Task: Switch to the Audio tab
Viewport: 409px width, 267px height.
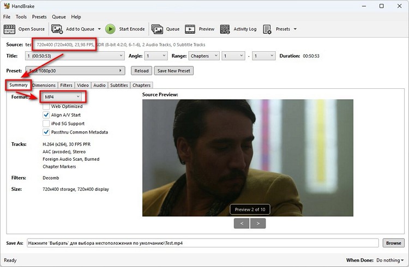Action: 99,85
